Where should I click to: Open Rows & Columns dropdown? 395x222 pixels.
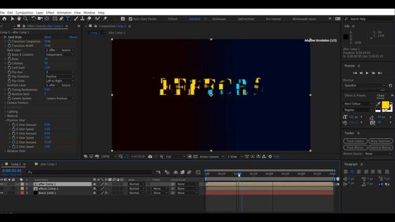[x=60, y=55]
